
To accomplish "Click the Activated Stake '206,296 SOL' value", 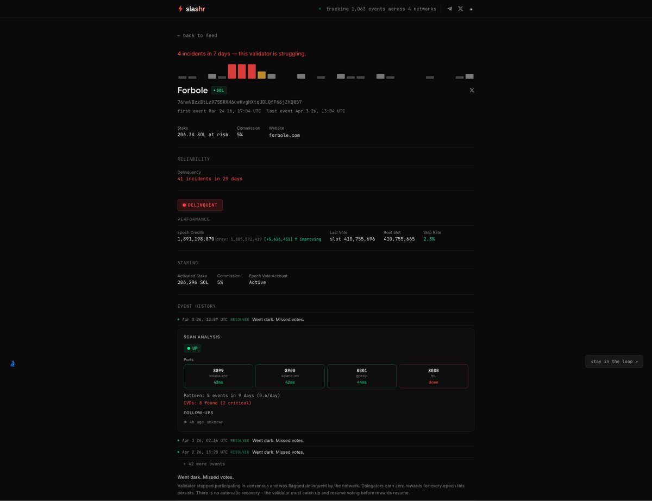I will pos(193,282).
